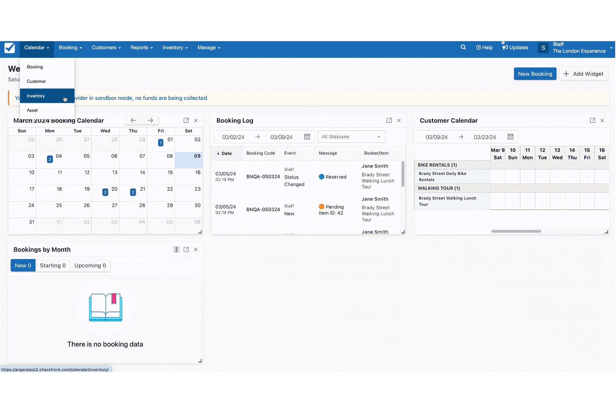
Task: Expand the Reports top menu
Action: pos(142,47)
